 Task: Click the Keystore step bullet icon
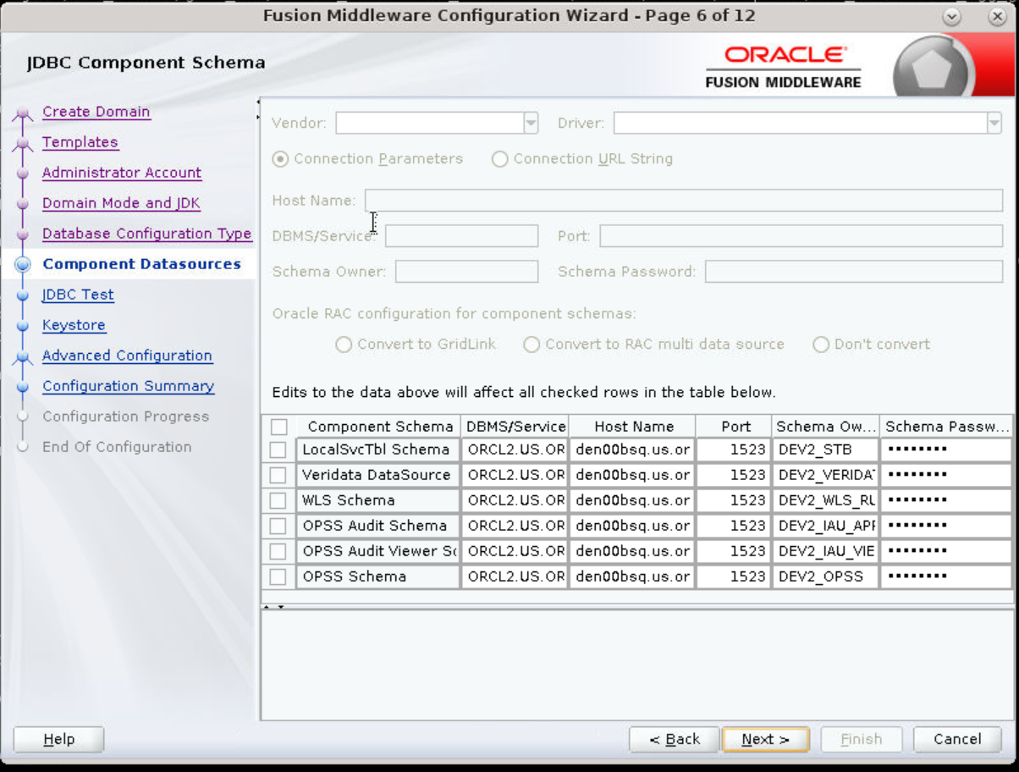[x=23, y=325]
